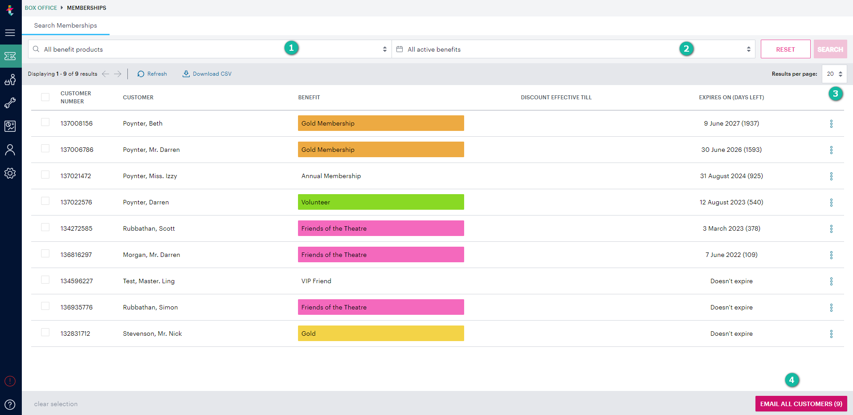This screenshot has width=853, height=415.
Task: Click Email All Customers (9) button
Action: point(801,404)
